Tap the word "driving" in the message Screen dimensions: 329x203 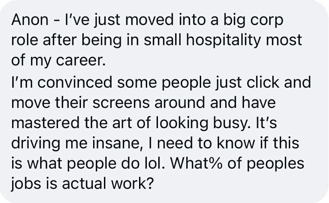tap(36, 144)
